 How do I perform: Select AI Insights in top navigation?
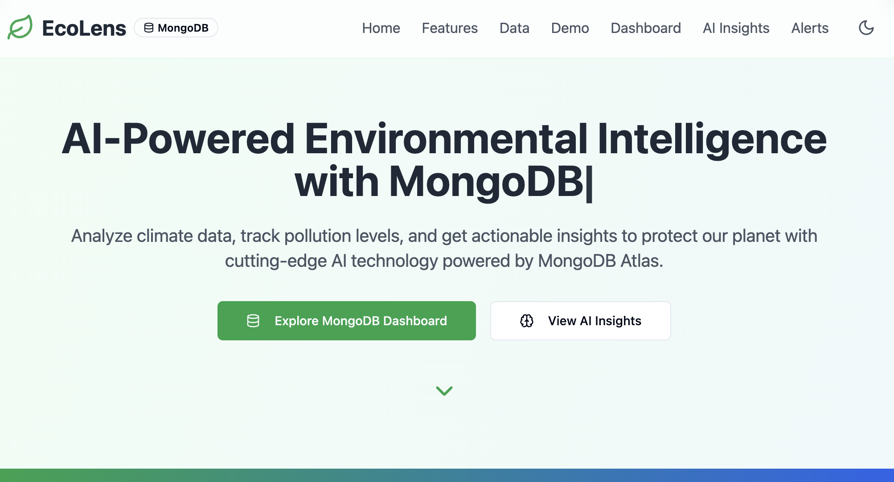pyautogui.click(x=736, y=28)
